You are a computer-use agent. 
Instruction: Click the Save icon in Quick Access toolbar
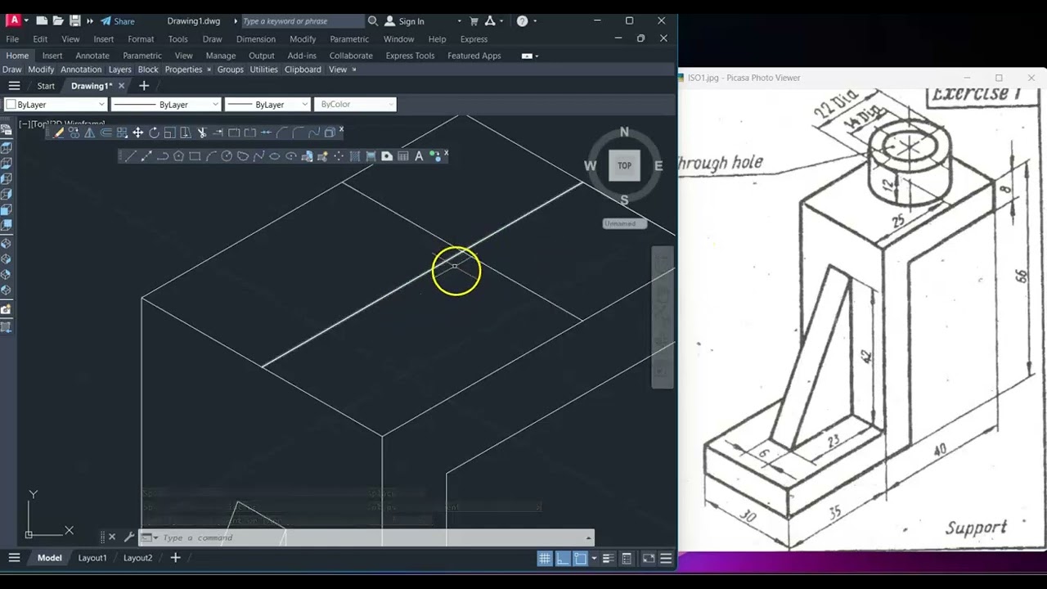(75, 20)
